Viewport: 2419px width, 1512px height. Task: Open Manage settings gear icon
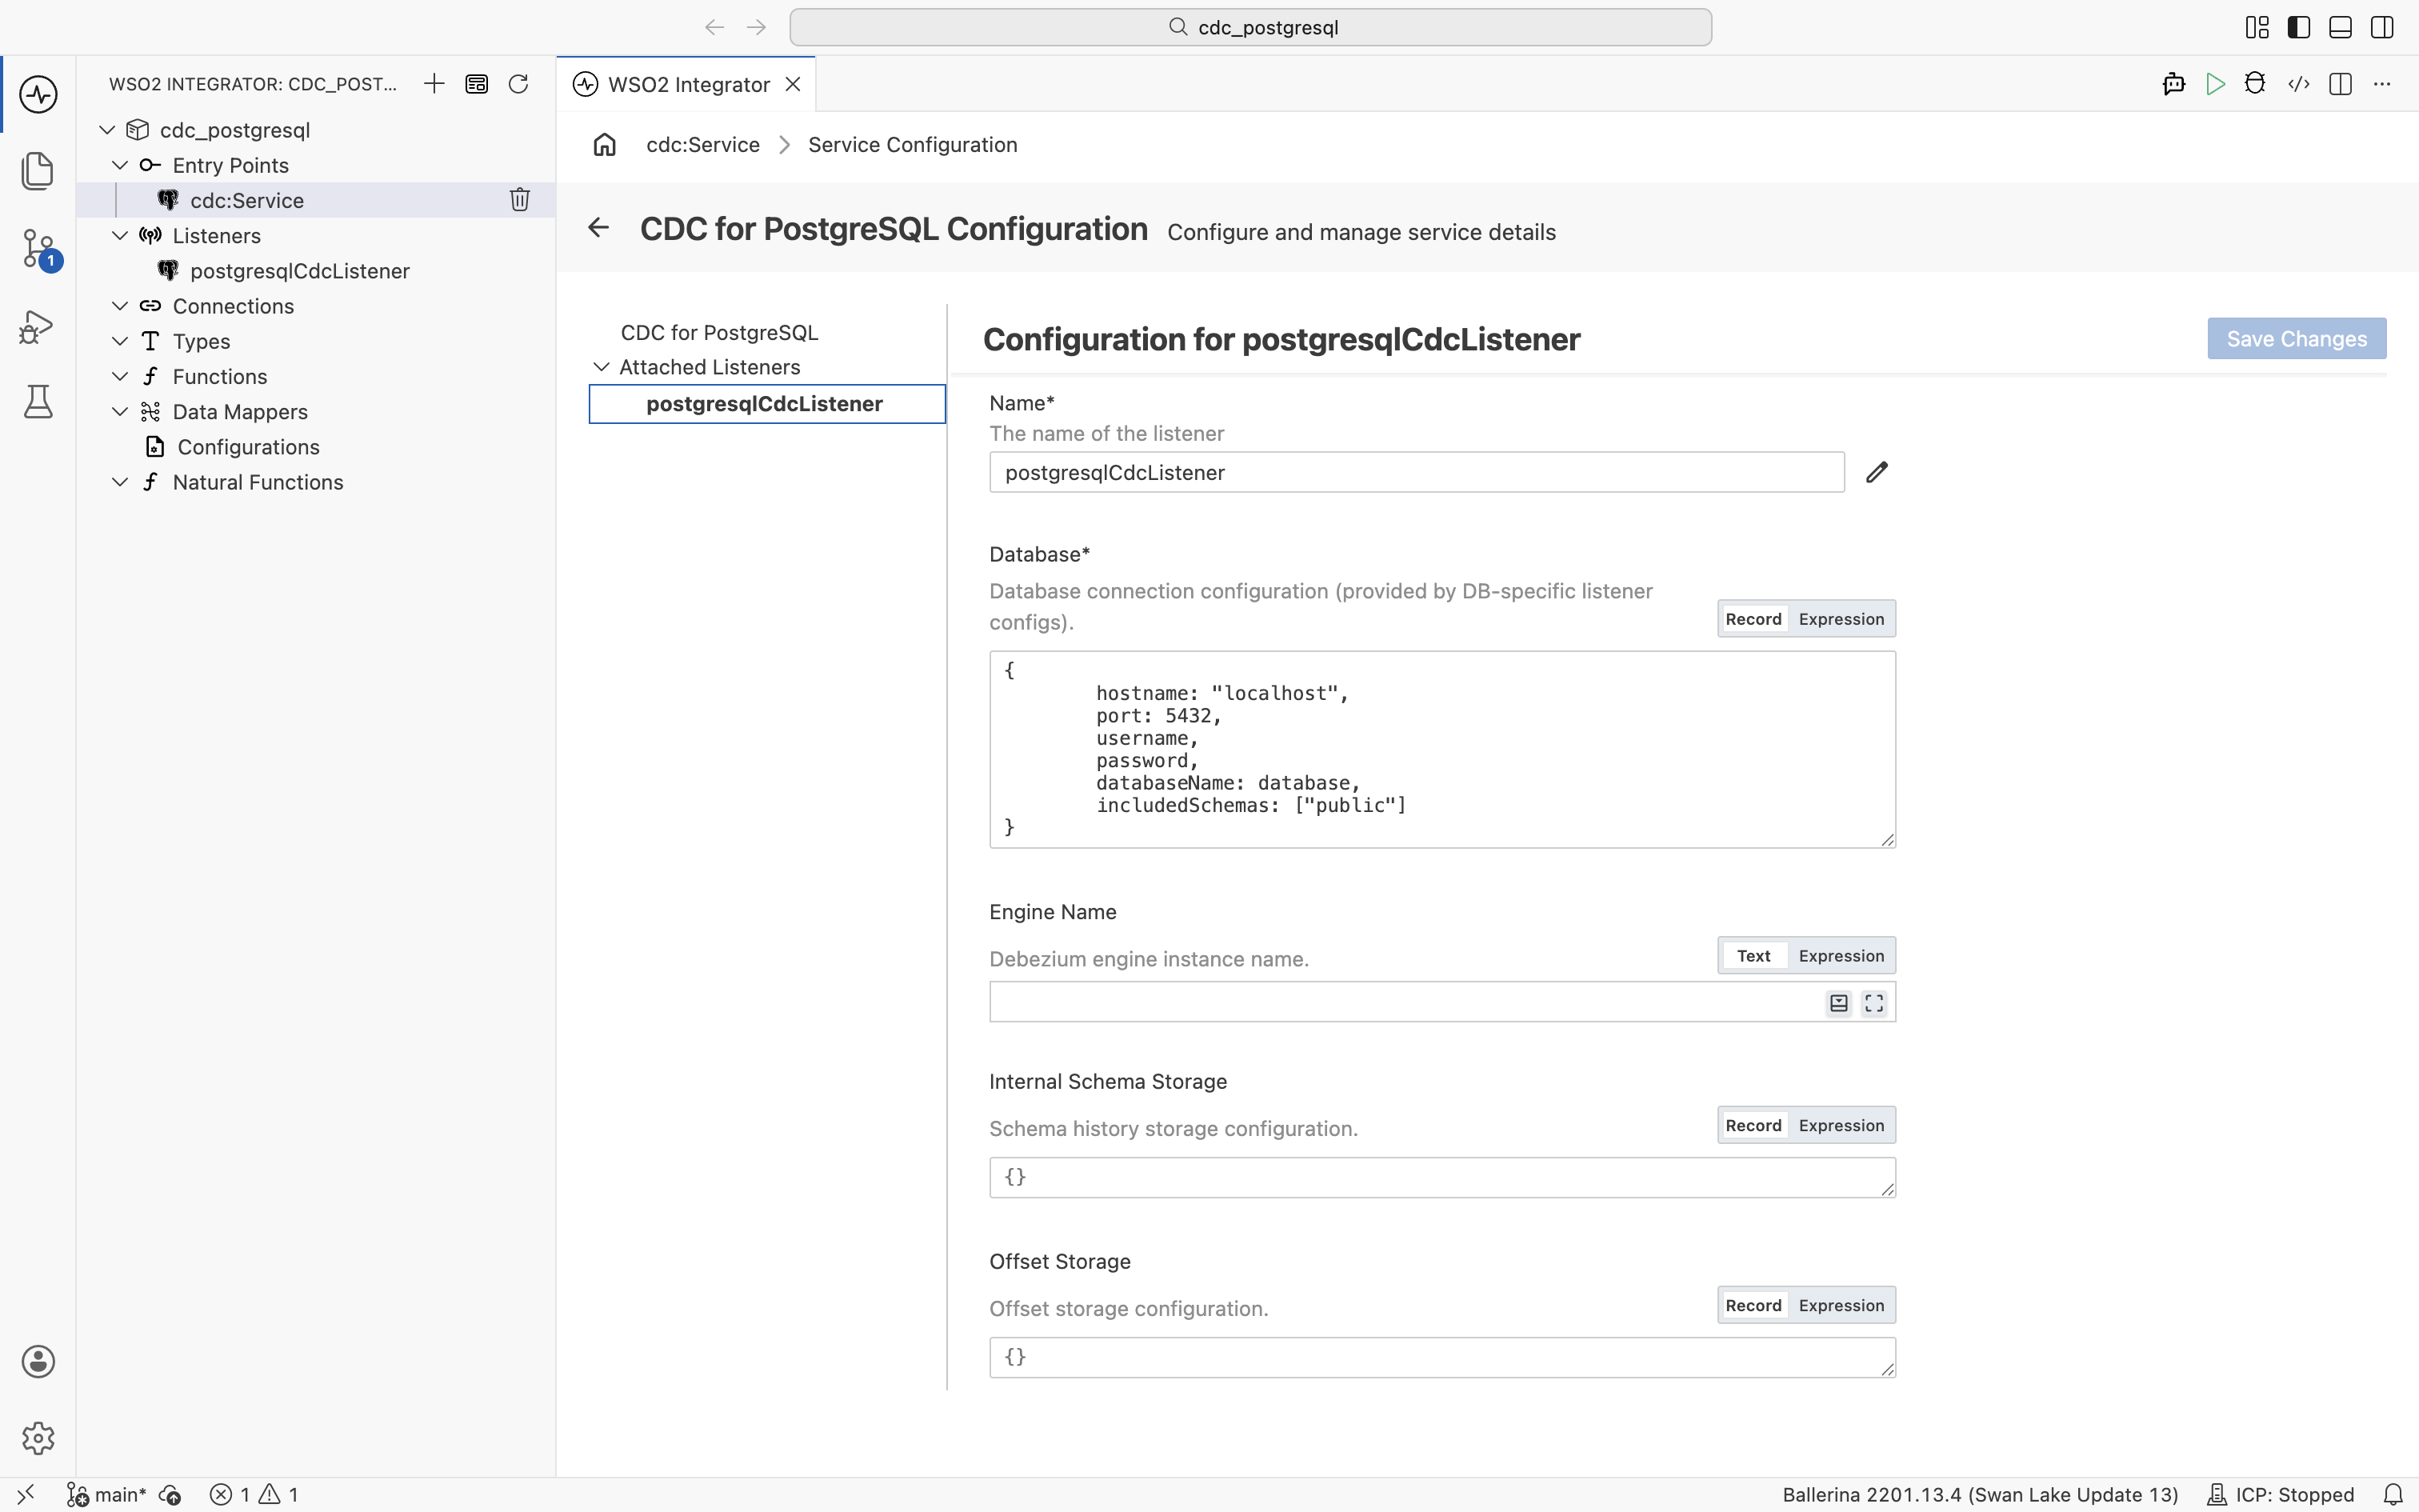click(38, 1438)
